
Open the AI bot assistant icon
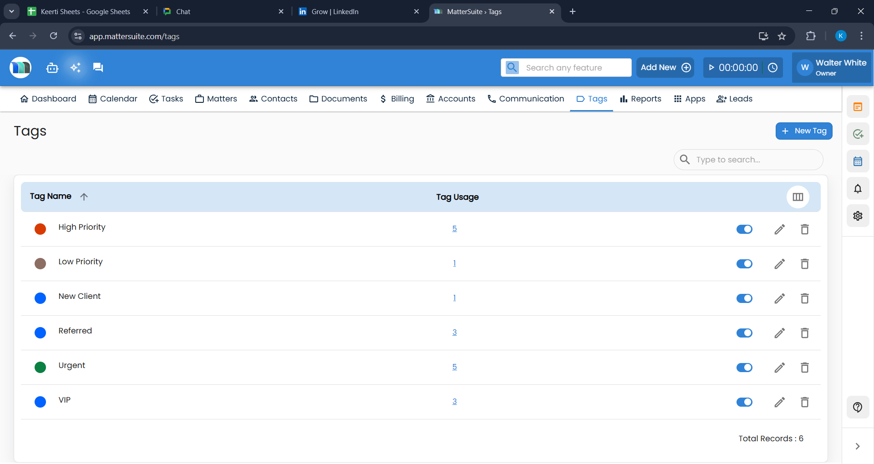click(x=52, y=67)
